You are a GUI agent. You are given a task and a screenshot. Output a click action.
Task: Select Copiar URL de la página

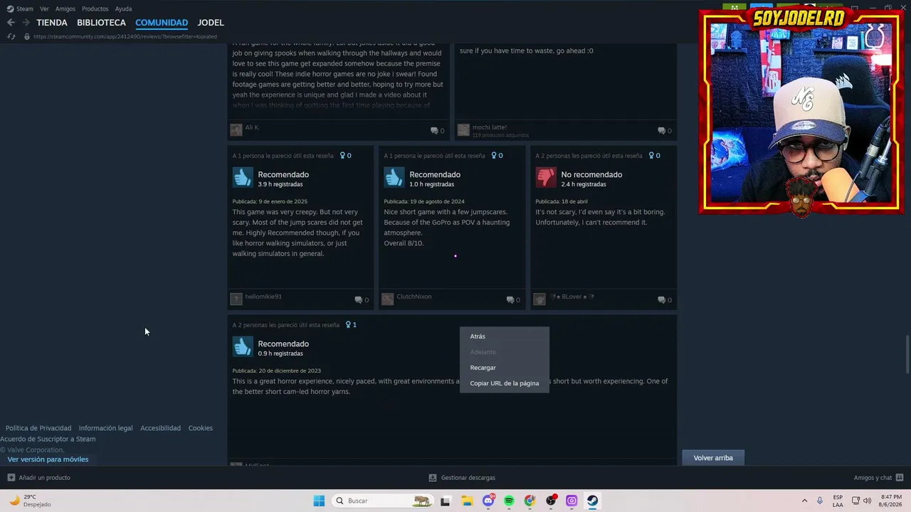coord(505,383)
